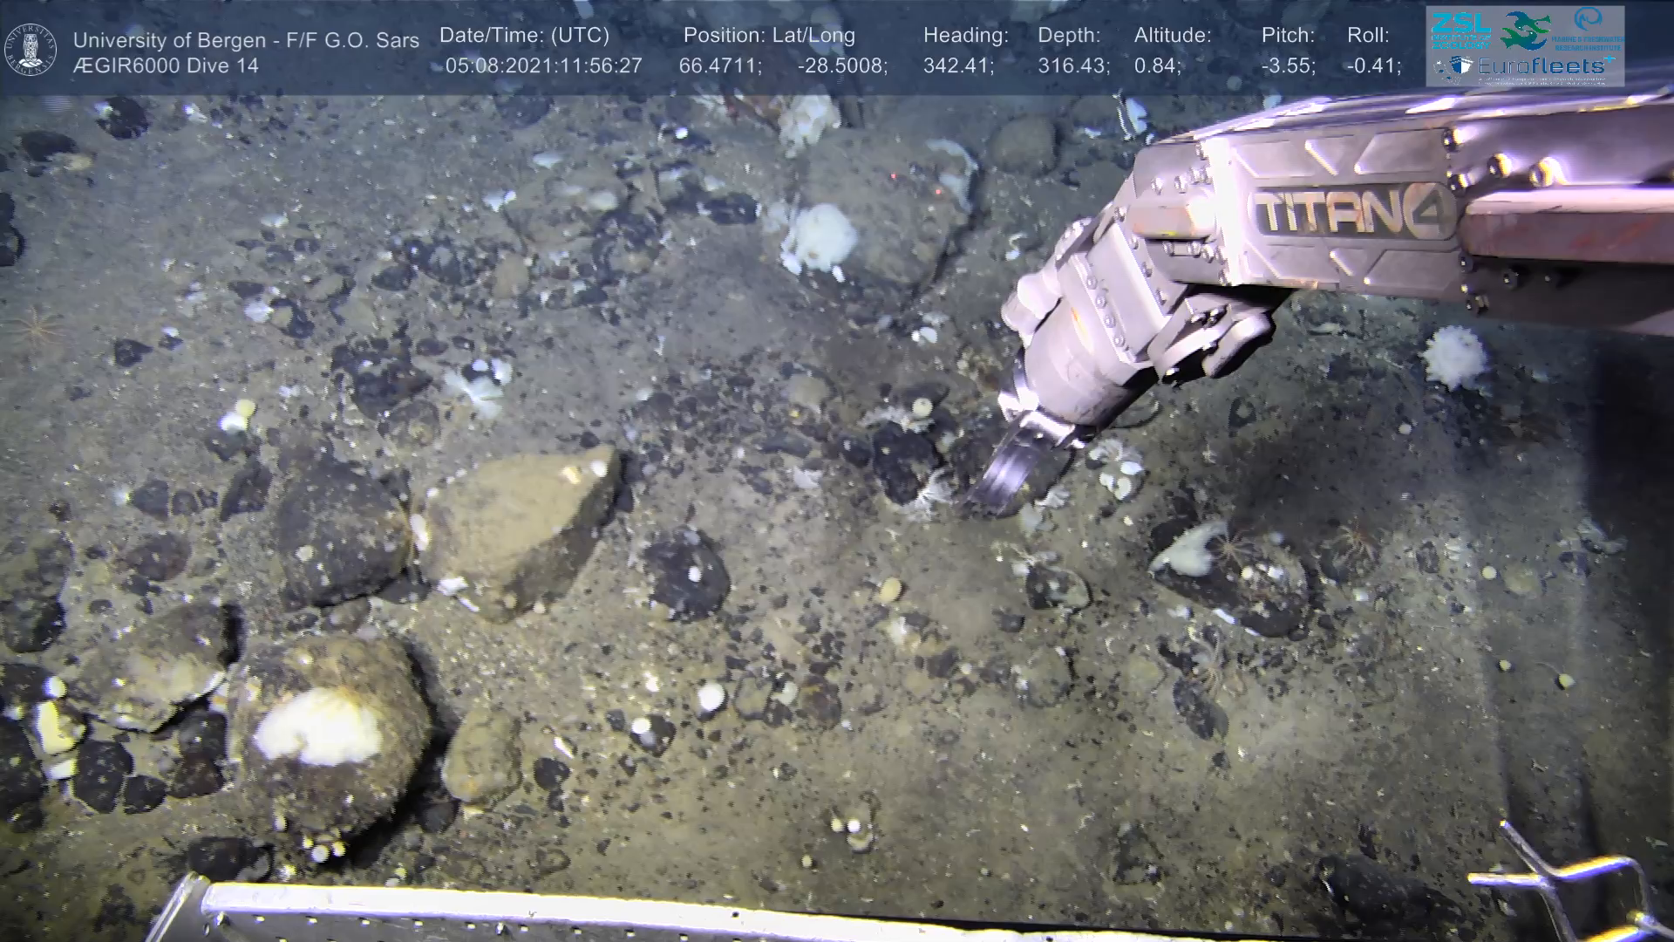Click the Depth value 316.43
Image resolution: width=1674 pixels, height=942 pixels.
tap(1072, 66)
